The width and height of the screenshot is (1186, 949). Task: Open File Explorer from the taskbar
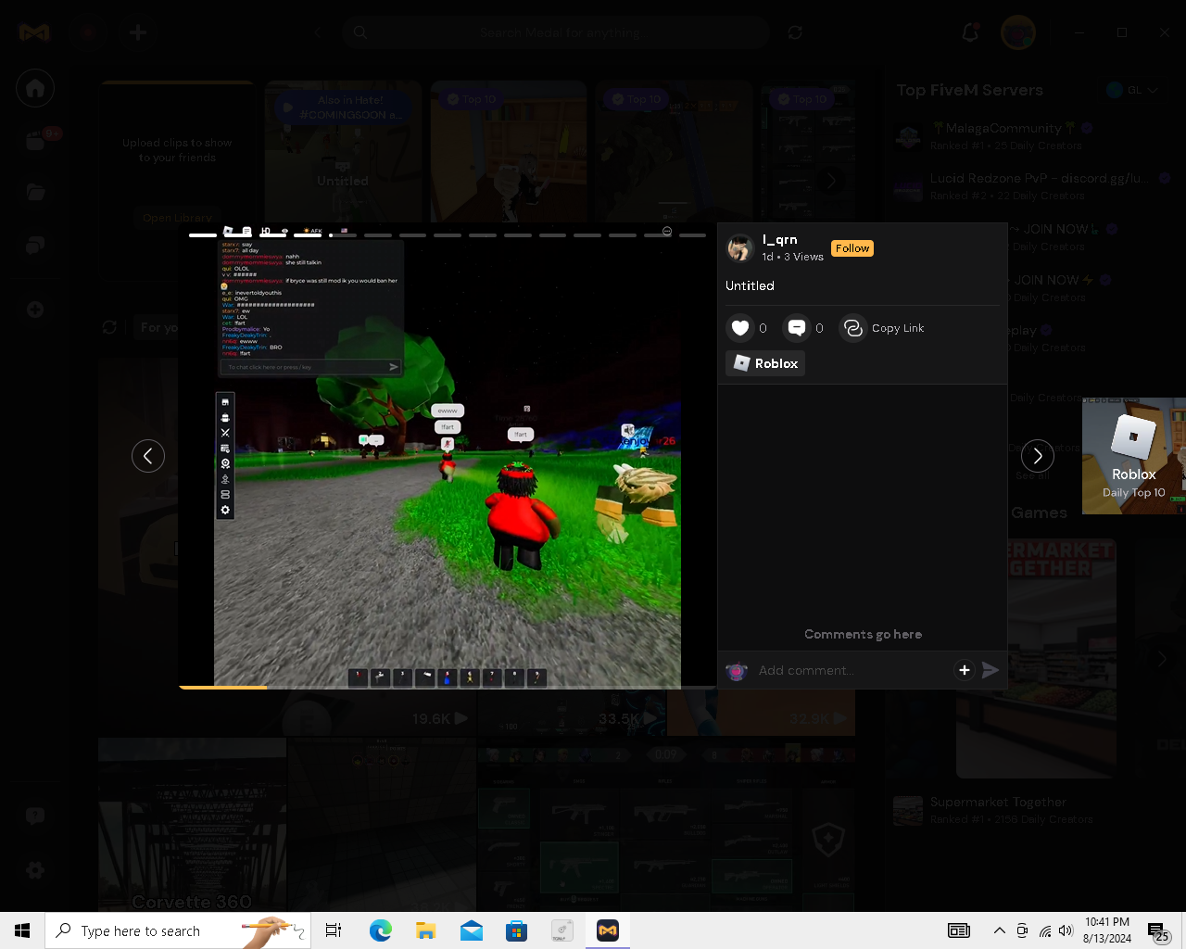[425, 930]
